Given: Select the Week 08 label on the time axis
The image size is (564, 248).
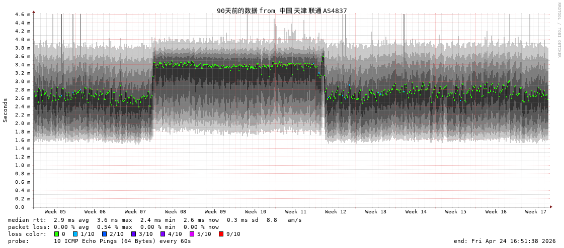Looking at the screenshot, I should pyautogui.click(x=175, y=212).
